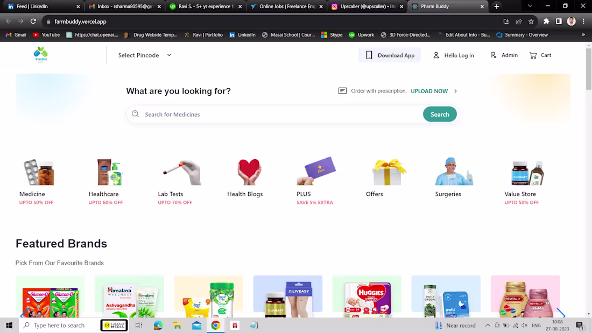Image resolution: width=592 pixels, height=333 pixels.
Task: Click the UPLOAD NOW prescription link
Action: [x=429, y=91]
